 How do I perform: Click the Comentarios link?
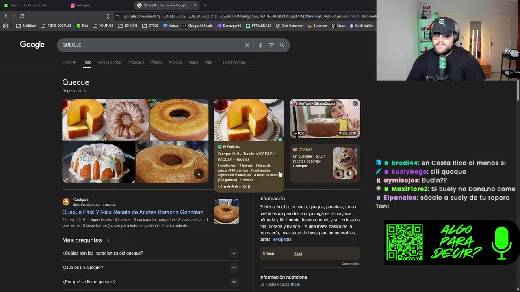pyautogui.click(x=351, y=264)
